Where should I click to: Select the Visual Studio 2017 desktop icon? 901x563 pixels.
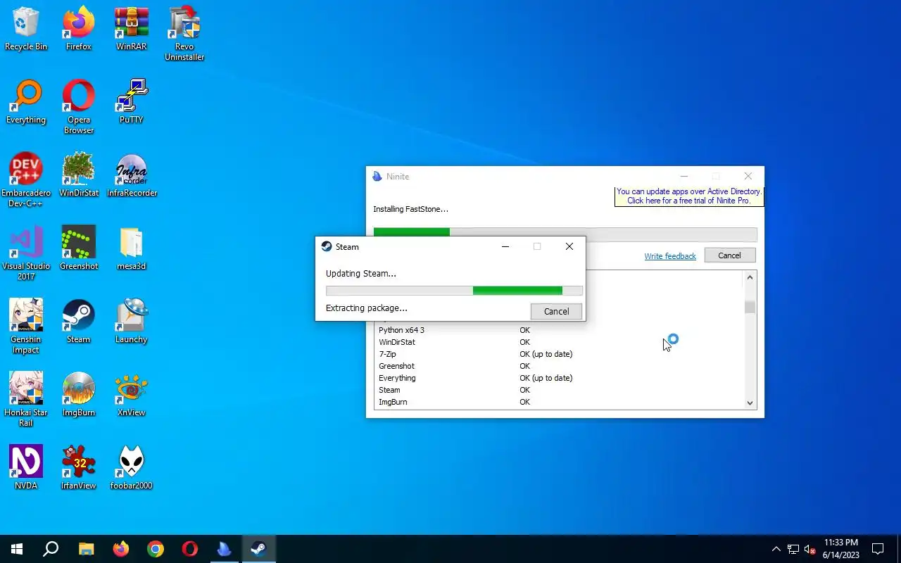pyautogui.click(x=26, y=253)
